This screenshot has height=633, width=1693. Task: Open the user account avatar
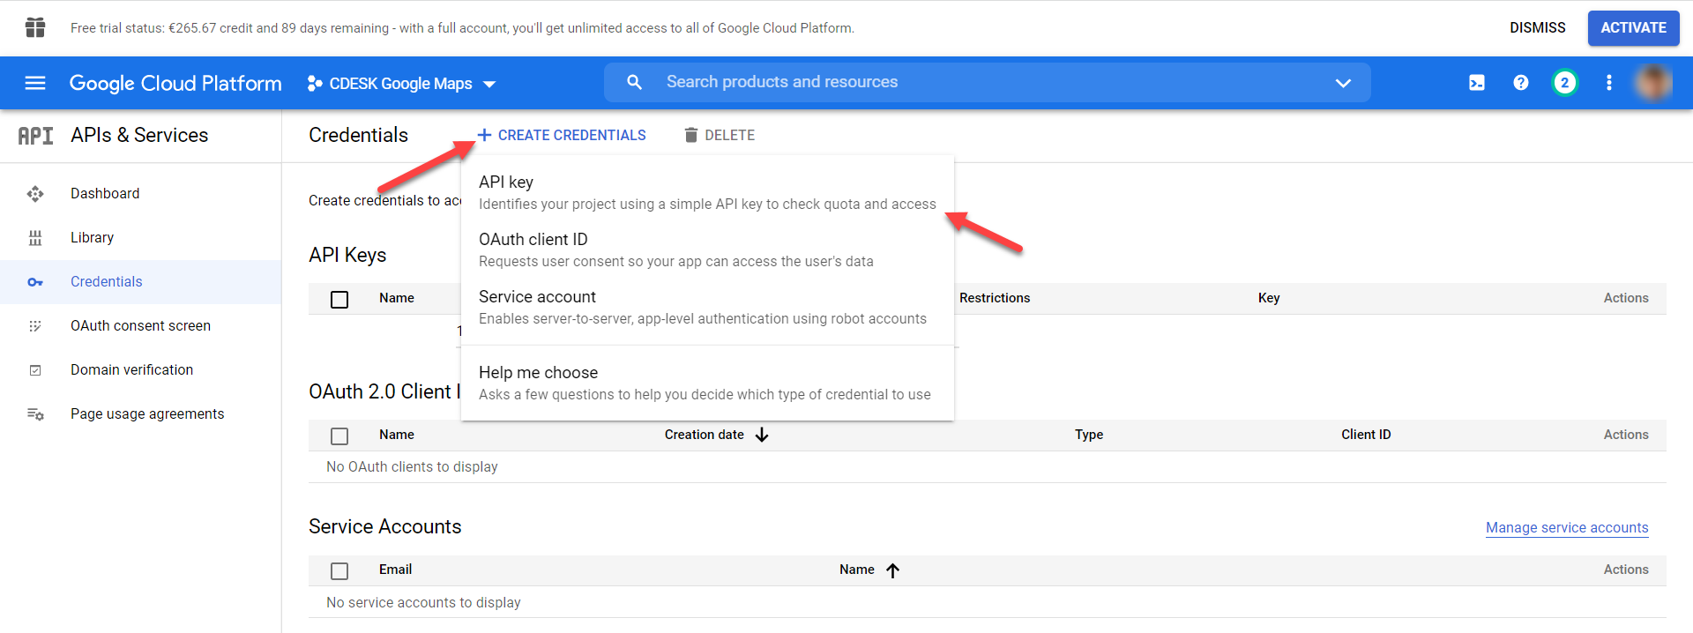point(1653,83)
